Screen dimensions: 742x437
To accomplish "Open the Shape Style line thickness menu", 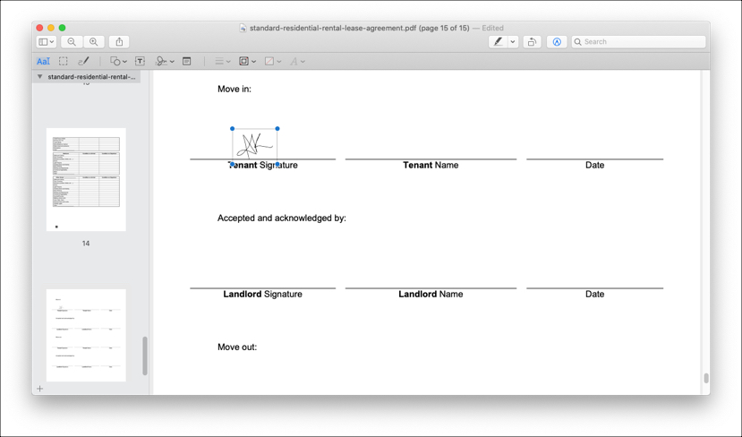I will [222, 61].
